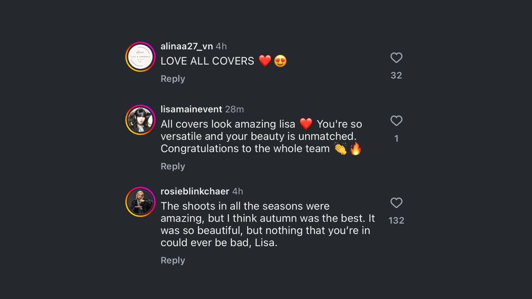This screenshot has width=532, height=299.
Task: Reply to the LOVE ALL COVERS comment
Action: pyautogui.click(x=173, y=79)
